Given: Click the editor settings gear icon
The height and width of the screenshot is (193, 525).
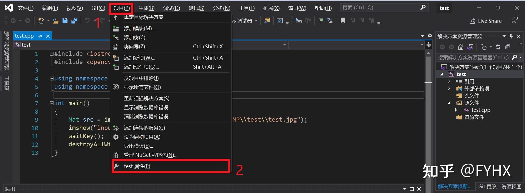Looking at the screenshot, I should [430, 35].
